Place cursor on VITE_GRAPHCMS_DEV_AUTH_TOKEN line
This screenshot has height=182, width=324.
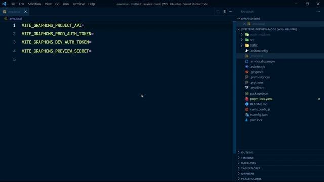coord(56,42)
